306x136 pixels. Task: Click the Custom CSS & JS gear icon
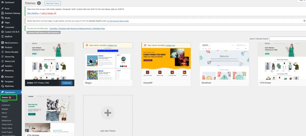[x=2, y=32]
